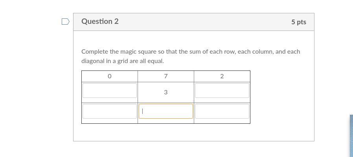
Task: Select the bottom-right magic square input
Action: pyautogui.click(x=222, y=111)
